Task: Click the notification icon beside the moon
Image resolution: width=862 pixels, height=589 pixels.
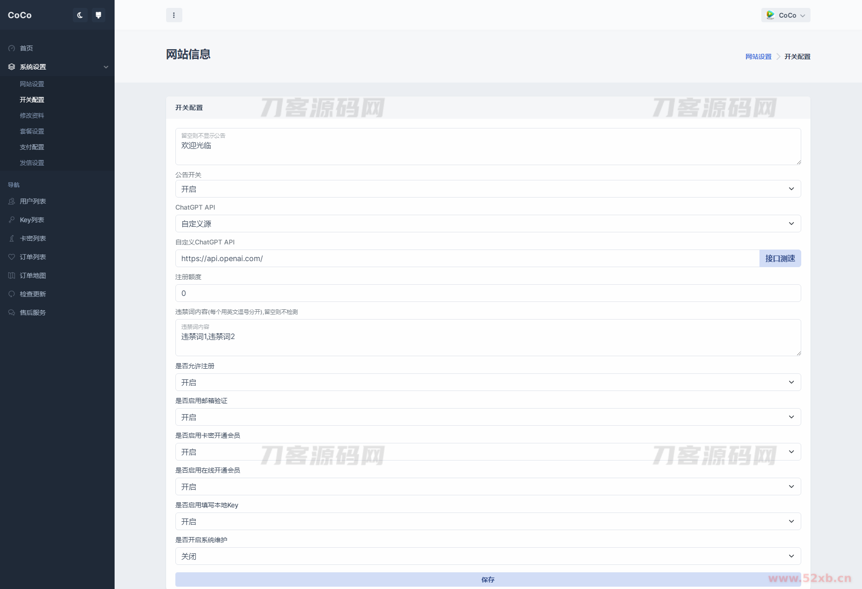Action: coord(98,15)
